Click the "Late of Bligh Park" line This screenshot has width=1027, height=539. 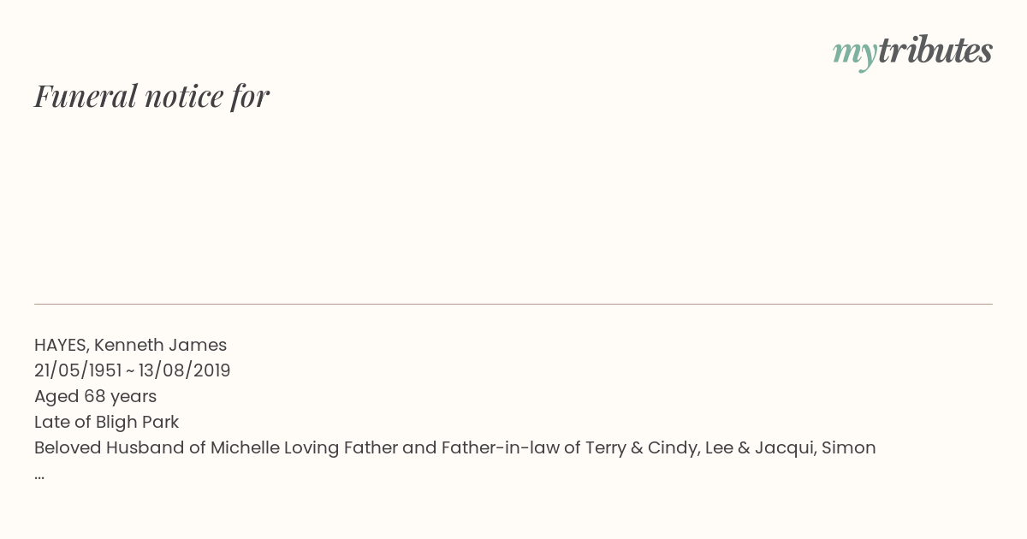click(106, 422)
